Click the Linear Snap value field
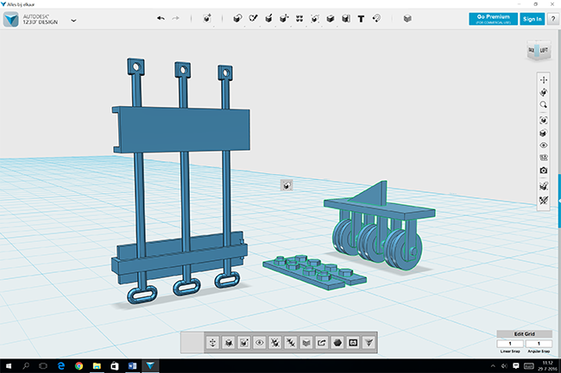The image size is (561, 373). [x=510, y=344]
